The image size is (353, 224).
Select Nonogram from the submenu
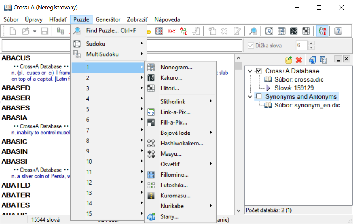click(176, 68)
